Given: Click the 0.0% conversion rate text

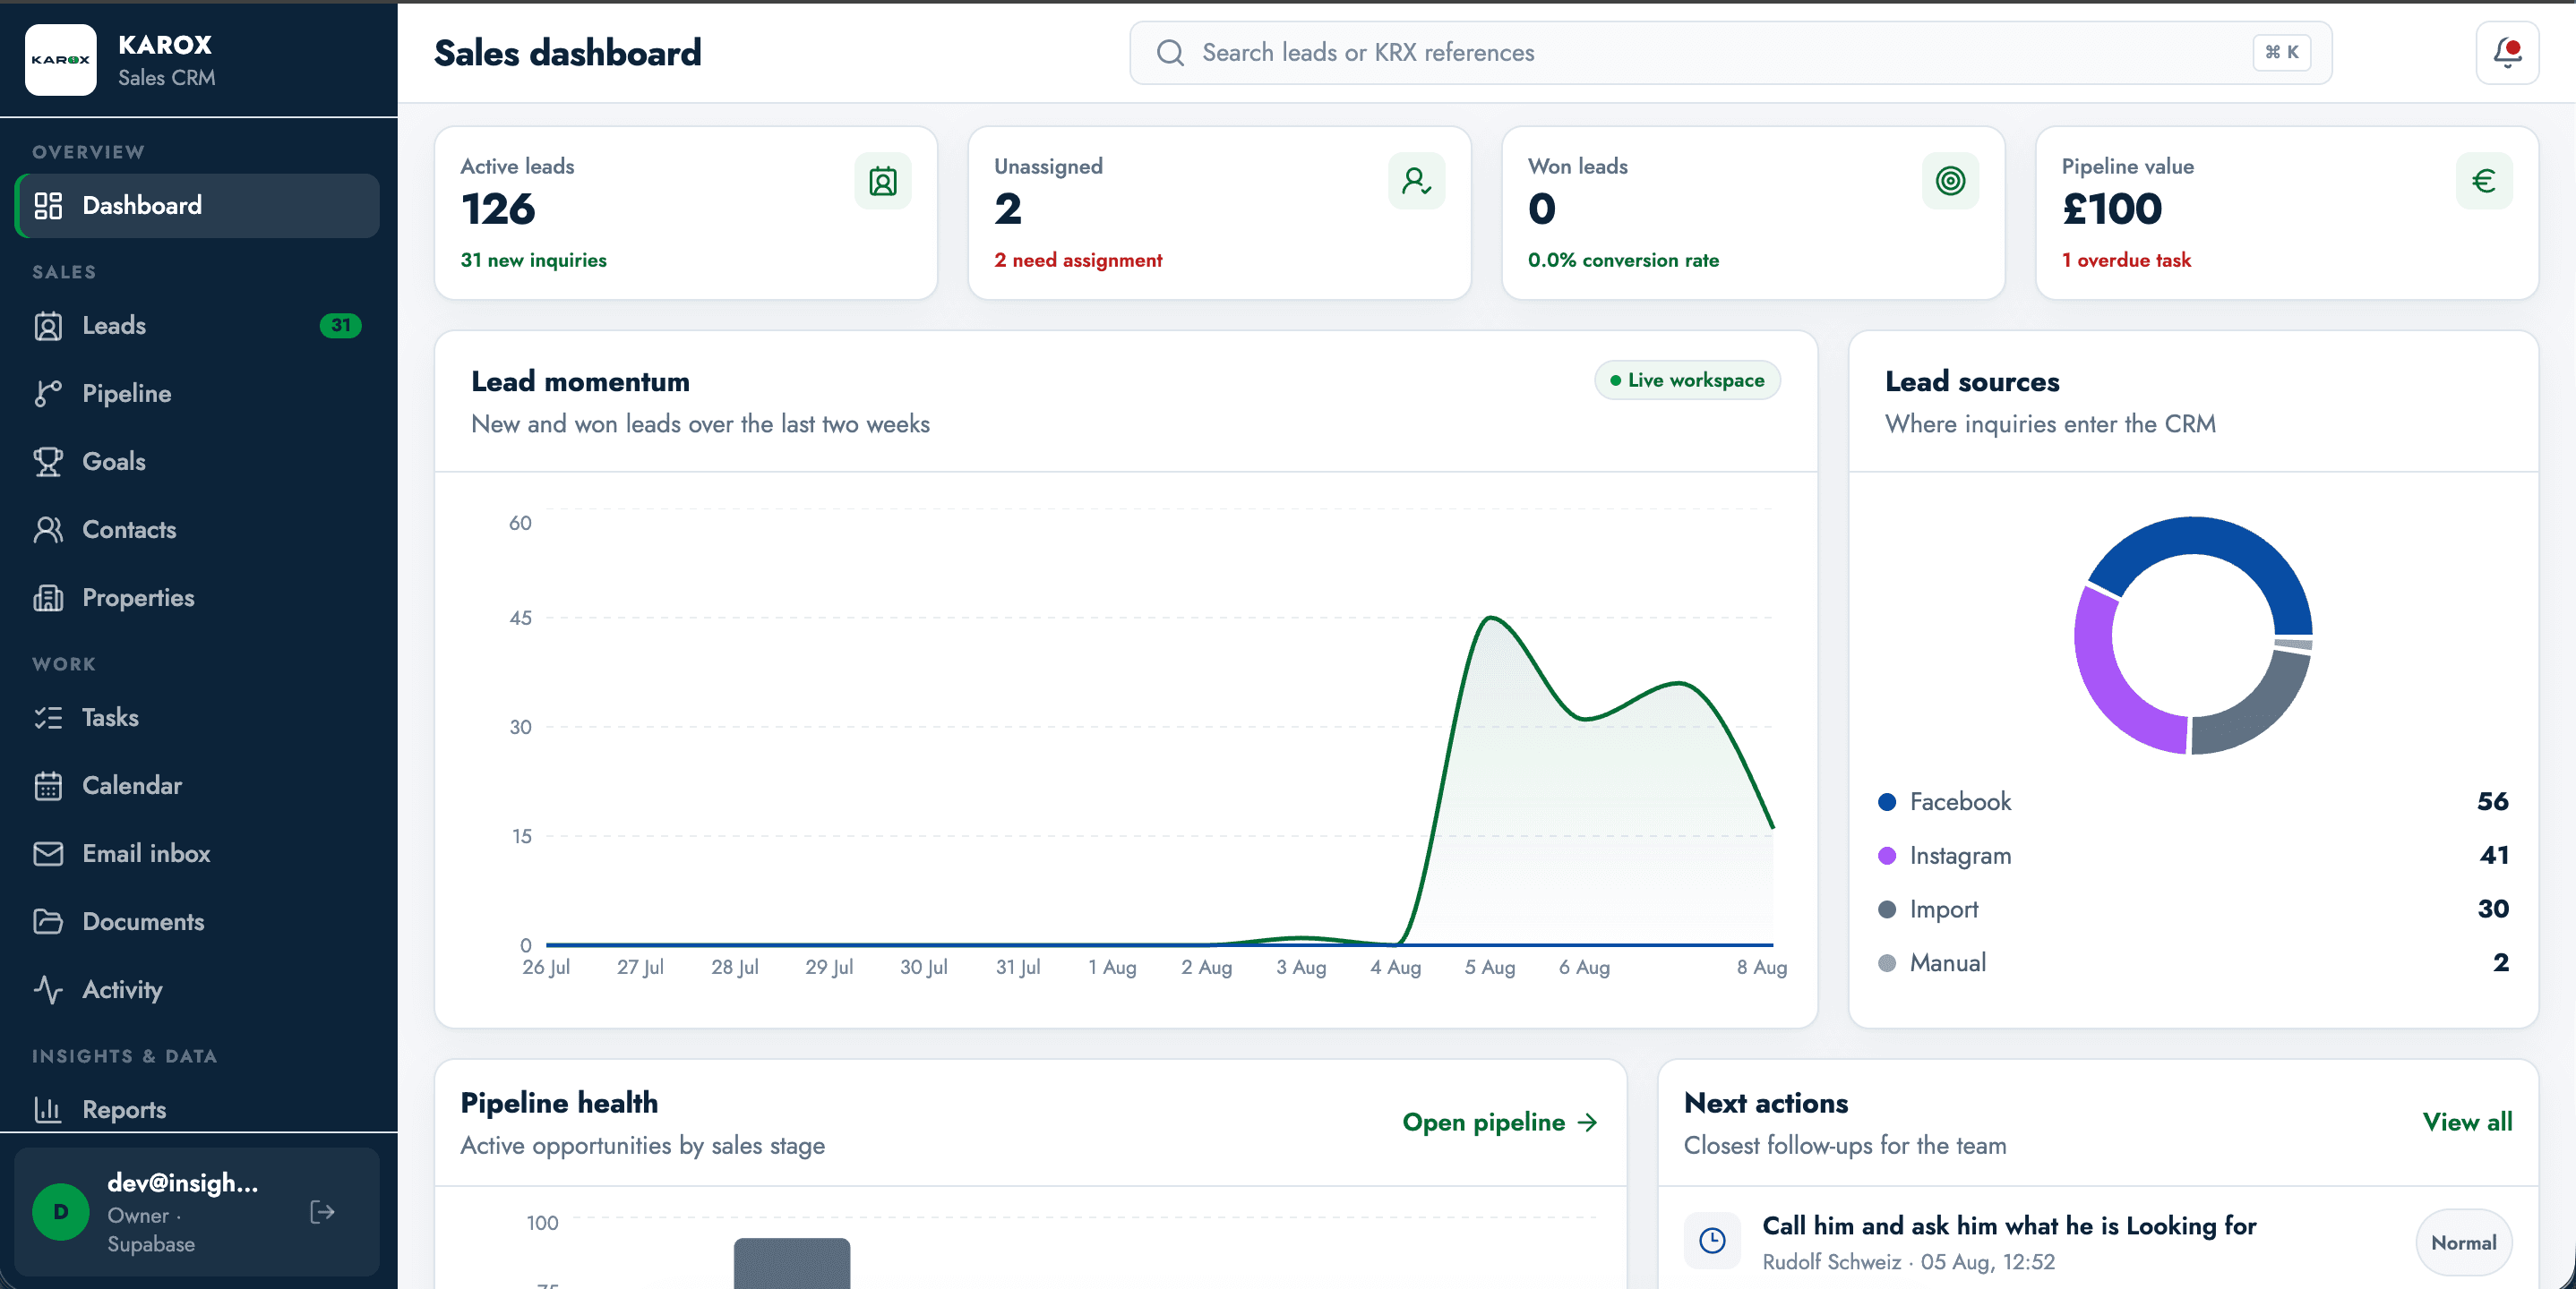Looking at the screenshot, I should (x=1623, y=260).
